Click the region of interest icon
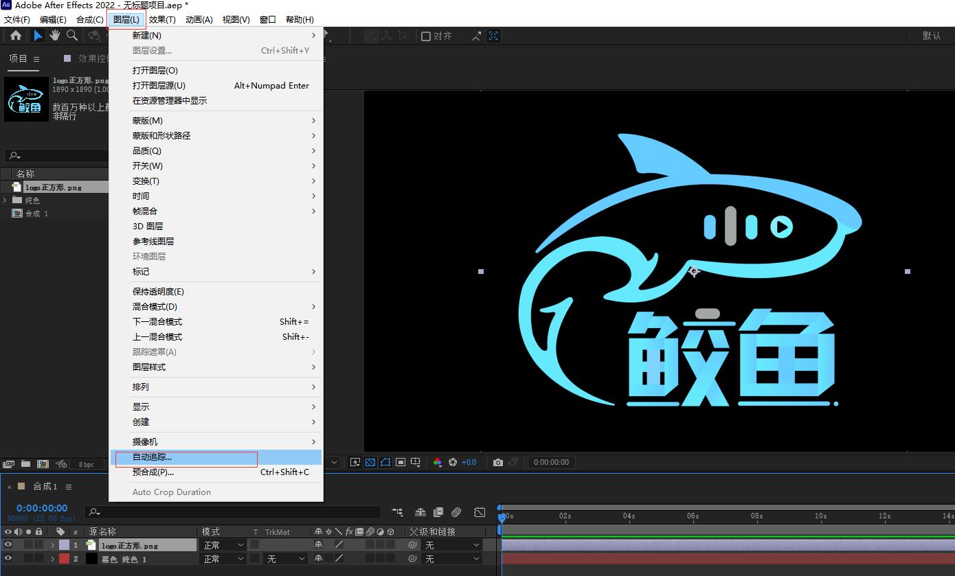This screenshot has height=576, width=955. tap(401, 462)
